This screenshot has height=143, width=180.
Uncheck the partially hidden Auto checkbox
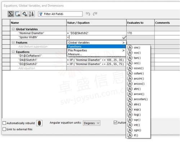[x=115, y=122]
